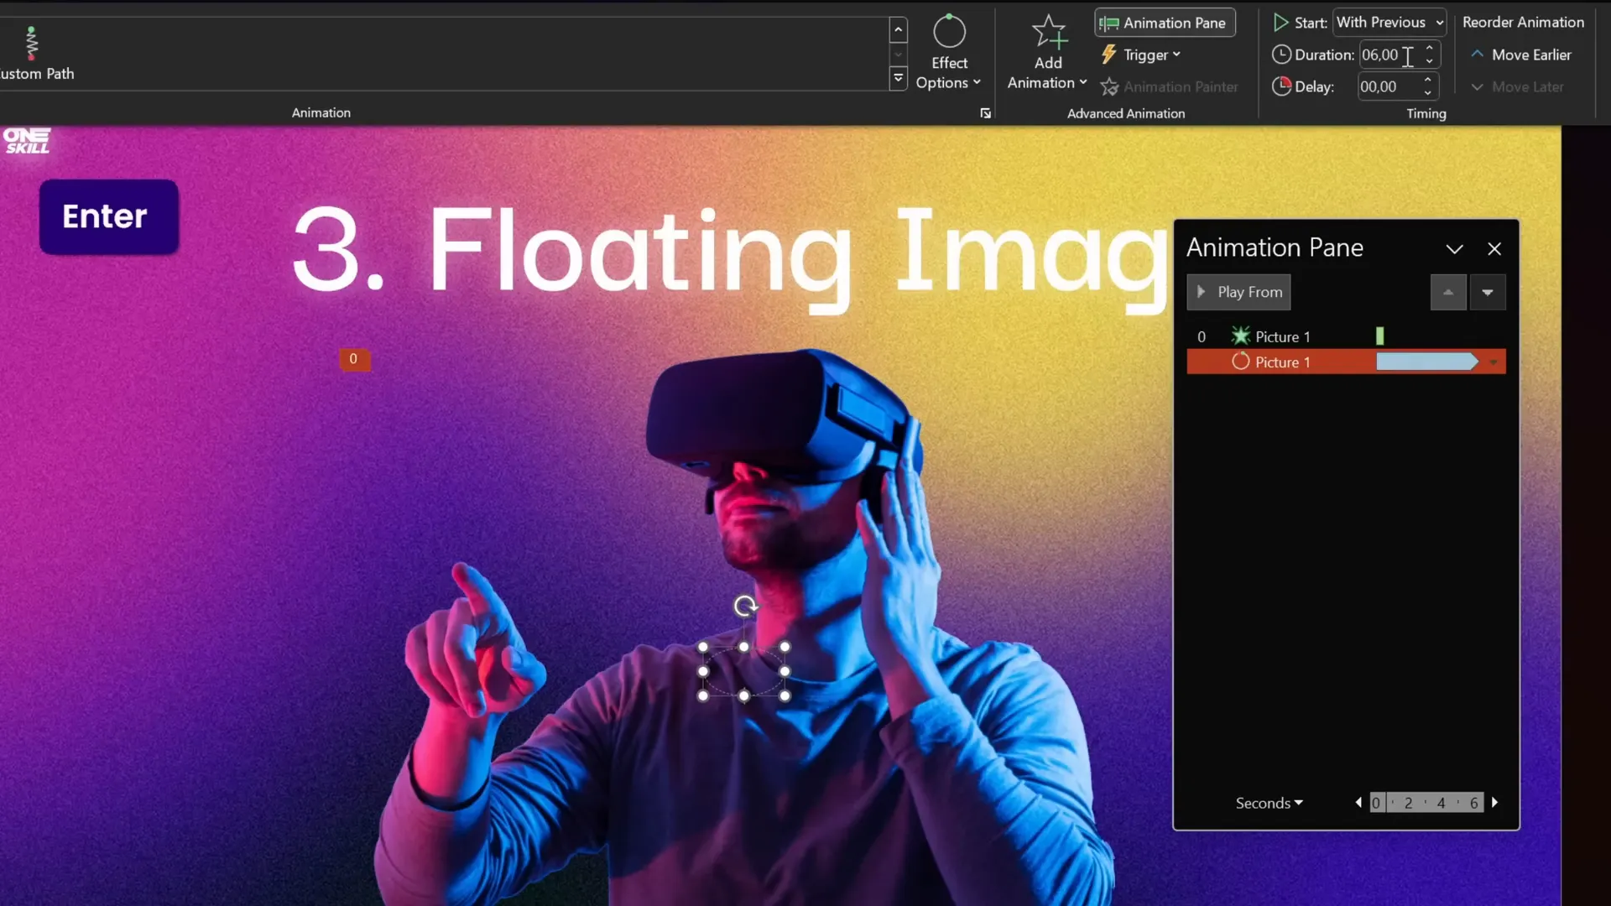Click Move Later to reorder animation
Image resolution: width=1611 pixels, height=906 pixels.
(x=1517, y=86)
